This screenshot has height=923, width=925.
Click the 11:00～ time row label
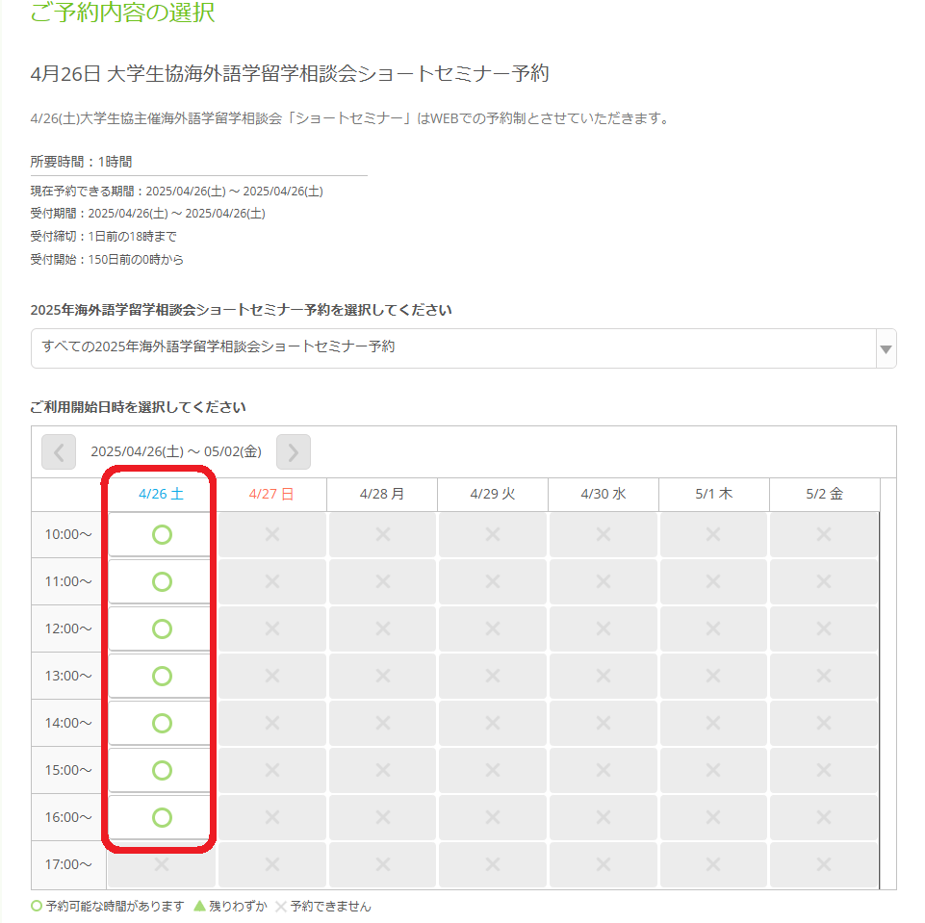(68, 581)
